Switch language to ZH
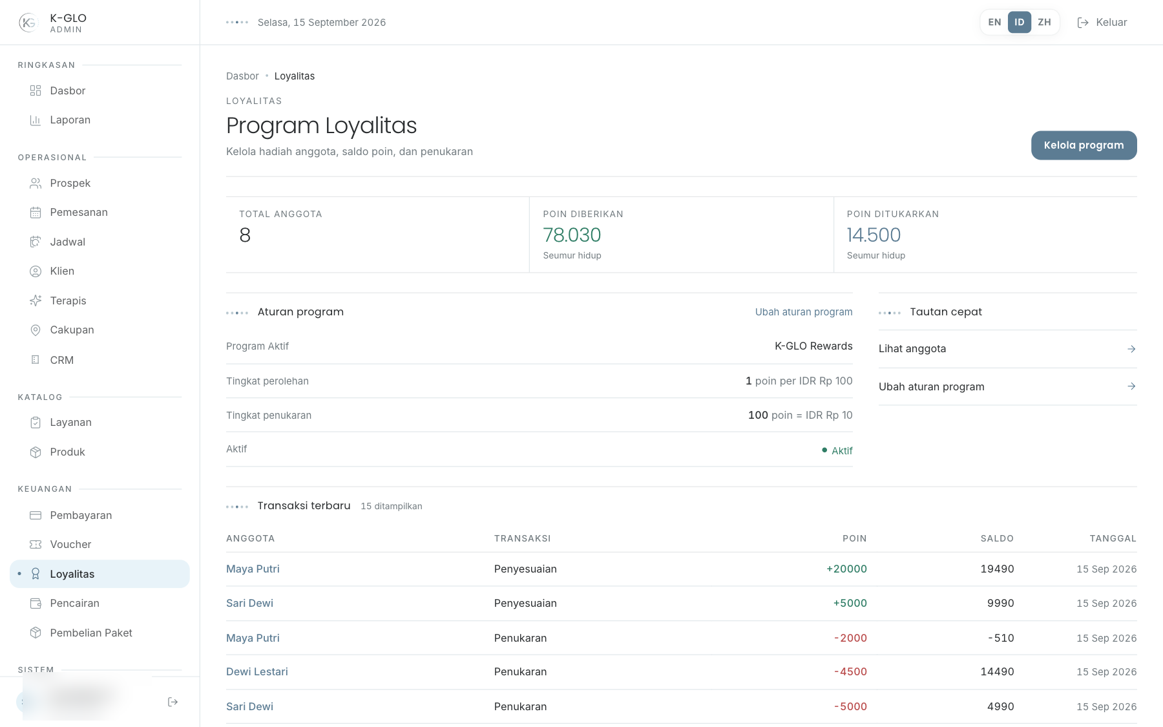The height and width of the screenshot is (727, 1163). click(1044, 22)
